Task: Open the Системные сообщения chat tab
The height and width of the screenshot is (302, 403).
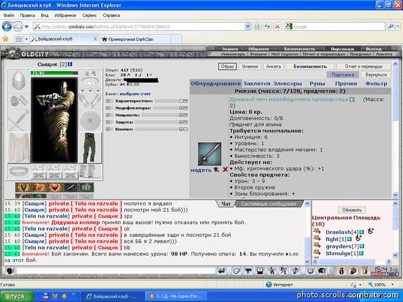Action: (269, 204)
